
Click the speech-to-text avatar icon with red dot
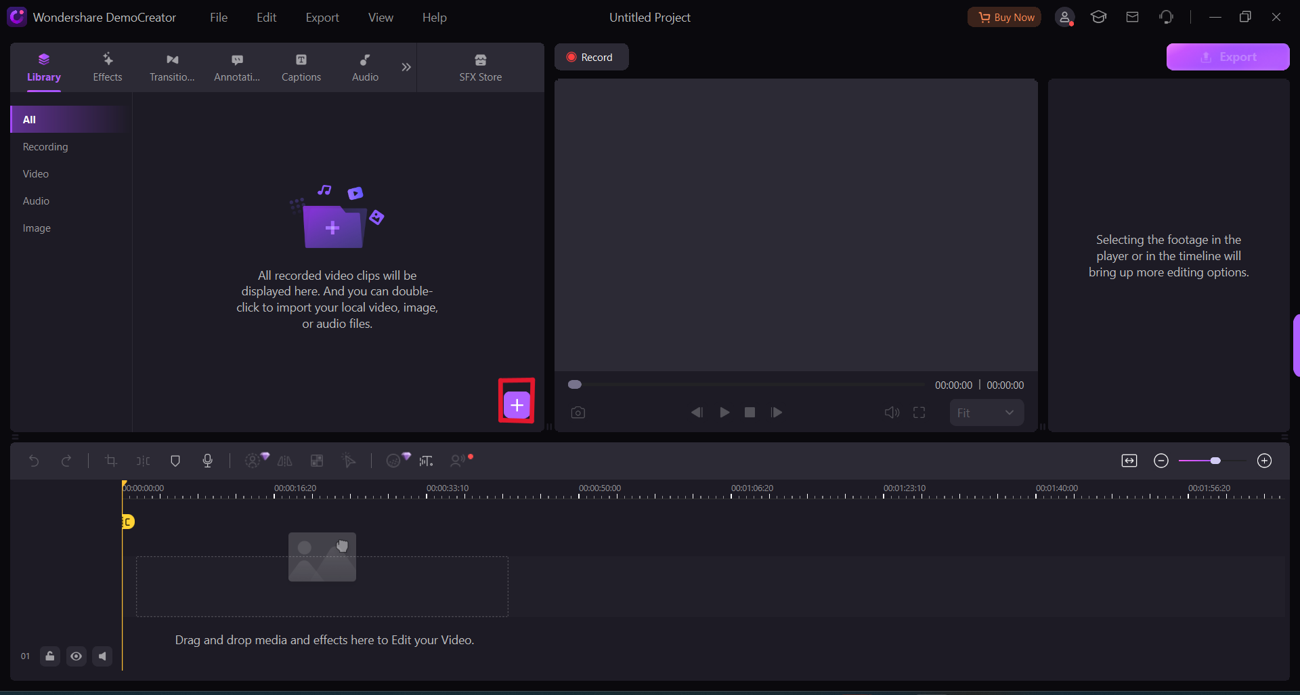[x=460, y=461]
